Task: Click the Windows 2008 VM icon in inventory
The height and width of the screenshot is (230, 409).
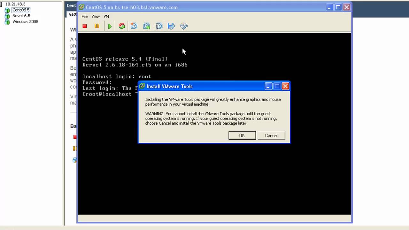Action: pyautogui.click(x=7, y=22)
